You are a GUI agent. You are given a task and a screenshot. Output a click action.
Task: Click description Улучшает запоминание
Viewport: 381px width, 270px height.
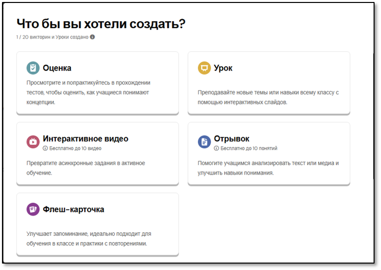pos(89,239)
